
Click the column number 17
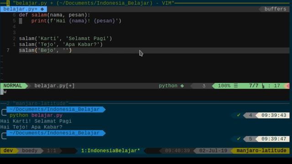click(277, 86)
